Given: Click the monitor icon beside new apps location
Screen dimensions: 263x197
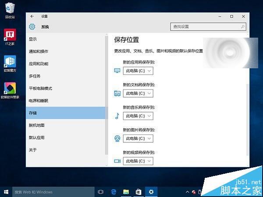Looking at the screenshot, I should coord(117,70).
